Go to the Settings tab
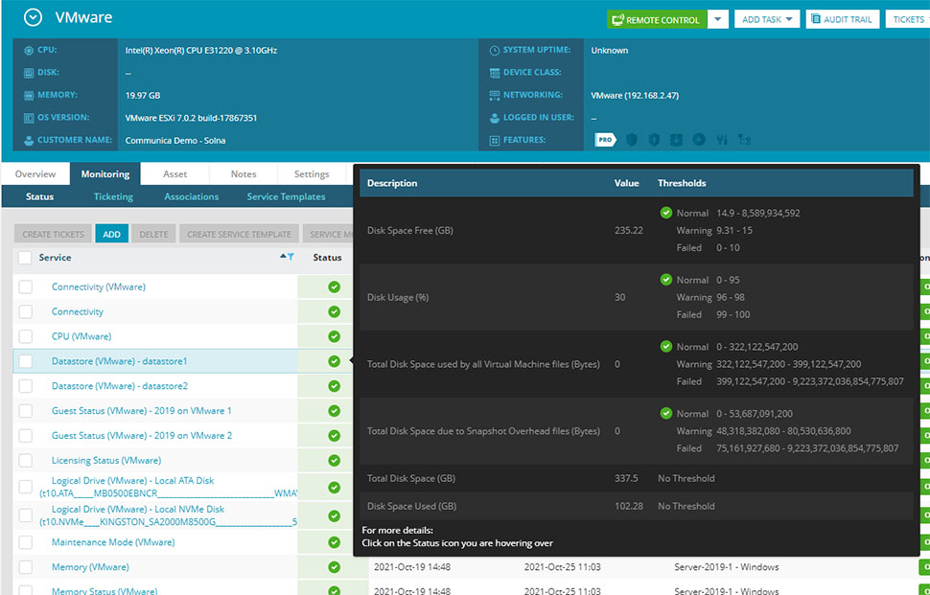Image resolution: width=930 pixels, height=595 pixels. tap(312, 173)
